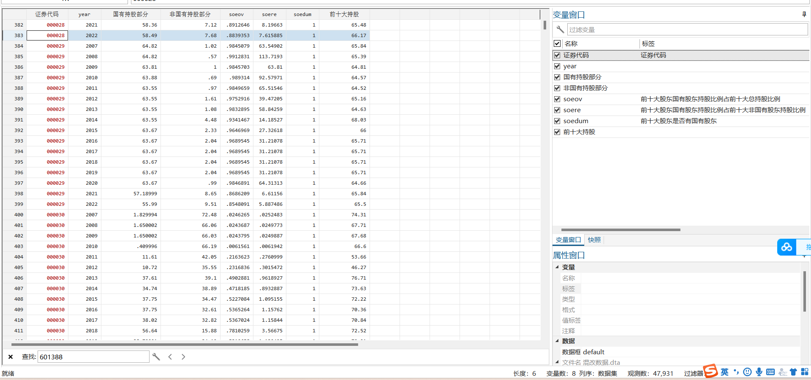Select the soedum variable name in list
This screenshot has width=811, height=380.
tap(576, 121)
